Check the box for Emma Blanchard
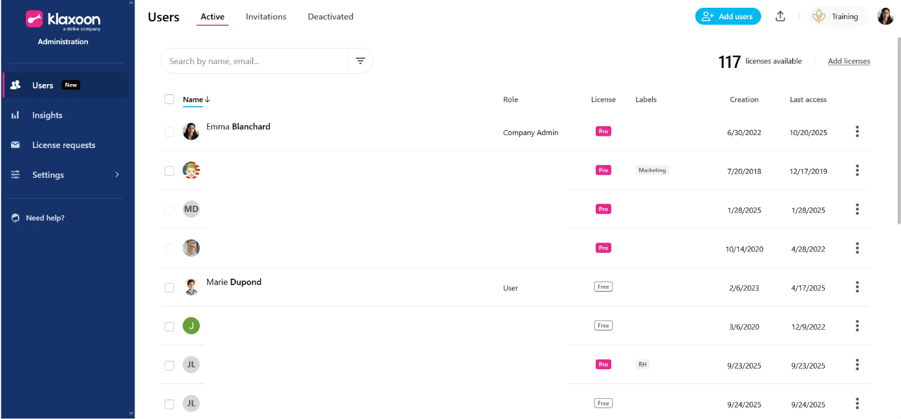 point(169,132)
